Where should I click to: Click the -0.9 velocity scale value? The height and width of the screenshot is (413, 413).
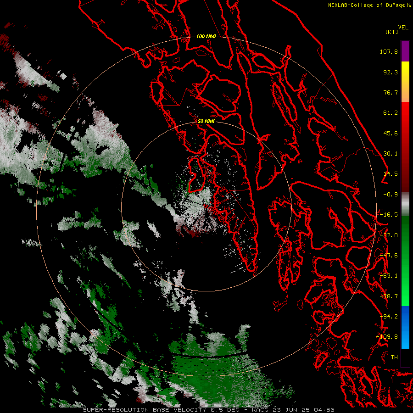[x=391, y=195]
